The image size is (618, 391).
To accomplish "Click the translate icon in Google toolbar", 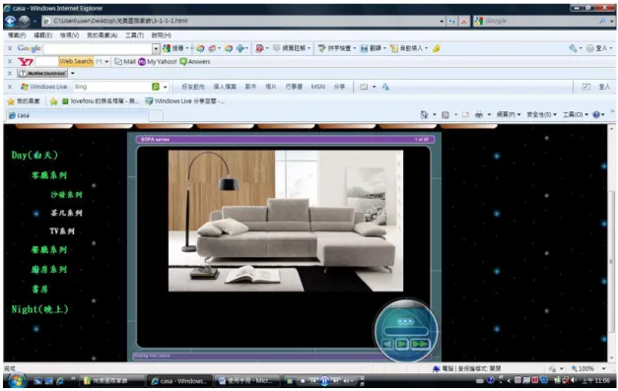I will pyautogui.click(x=364, y=48).
